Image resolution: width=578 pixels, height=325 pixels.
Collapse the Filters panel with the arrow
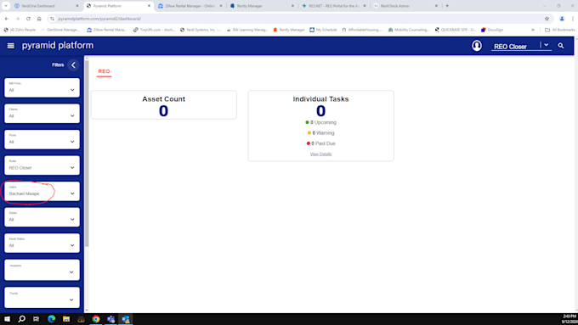pos(73,65)
